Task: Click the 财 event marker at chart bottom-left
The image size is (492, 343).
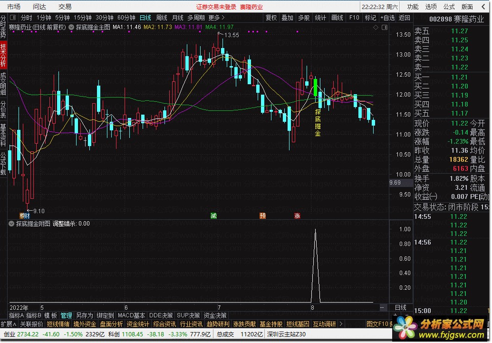Action: (26, 216)
